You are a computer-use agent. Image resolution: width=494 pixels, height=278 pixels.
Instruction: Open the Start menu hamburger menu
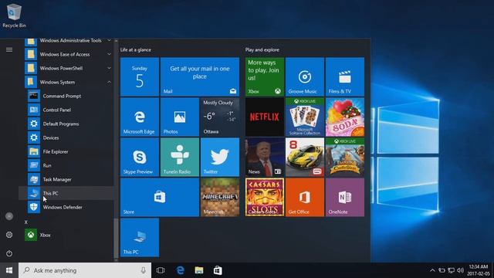click(x=9, y=49)
